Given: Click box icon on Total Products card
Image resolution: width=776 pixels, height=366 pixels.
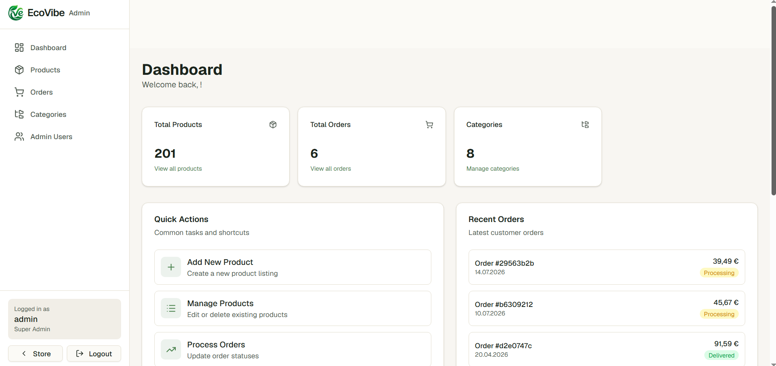Looking at the screenshot, I should [x=273, y=125].
